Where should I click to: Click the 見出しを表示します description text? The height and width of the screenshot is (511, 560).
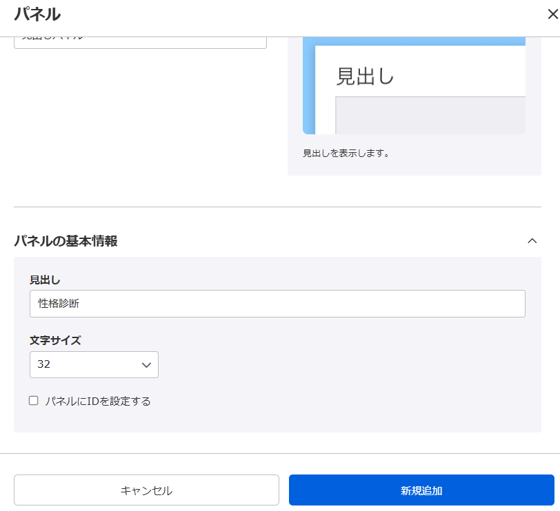click(346, 154)
